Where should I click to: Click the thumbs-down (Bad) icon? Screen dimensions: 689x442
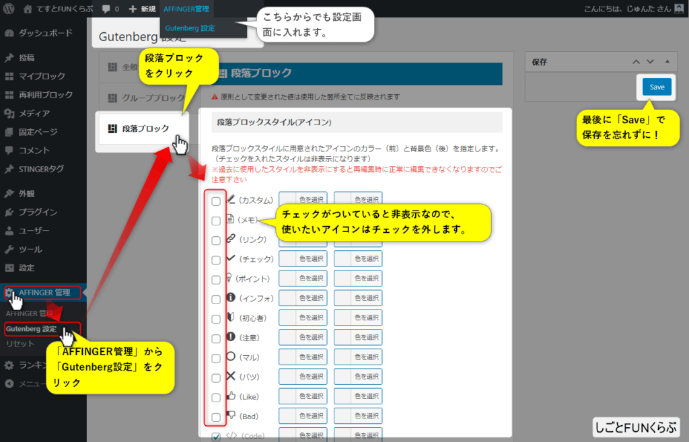[231, 415]
